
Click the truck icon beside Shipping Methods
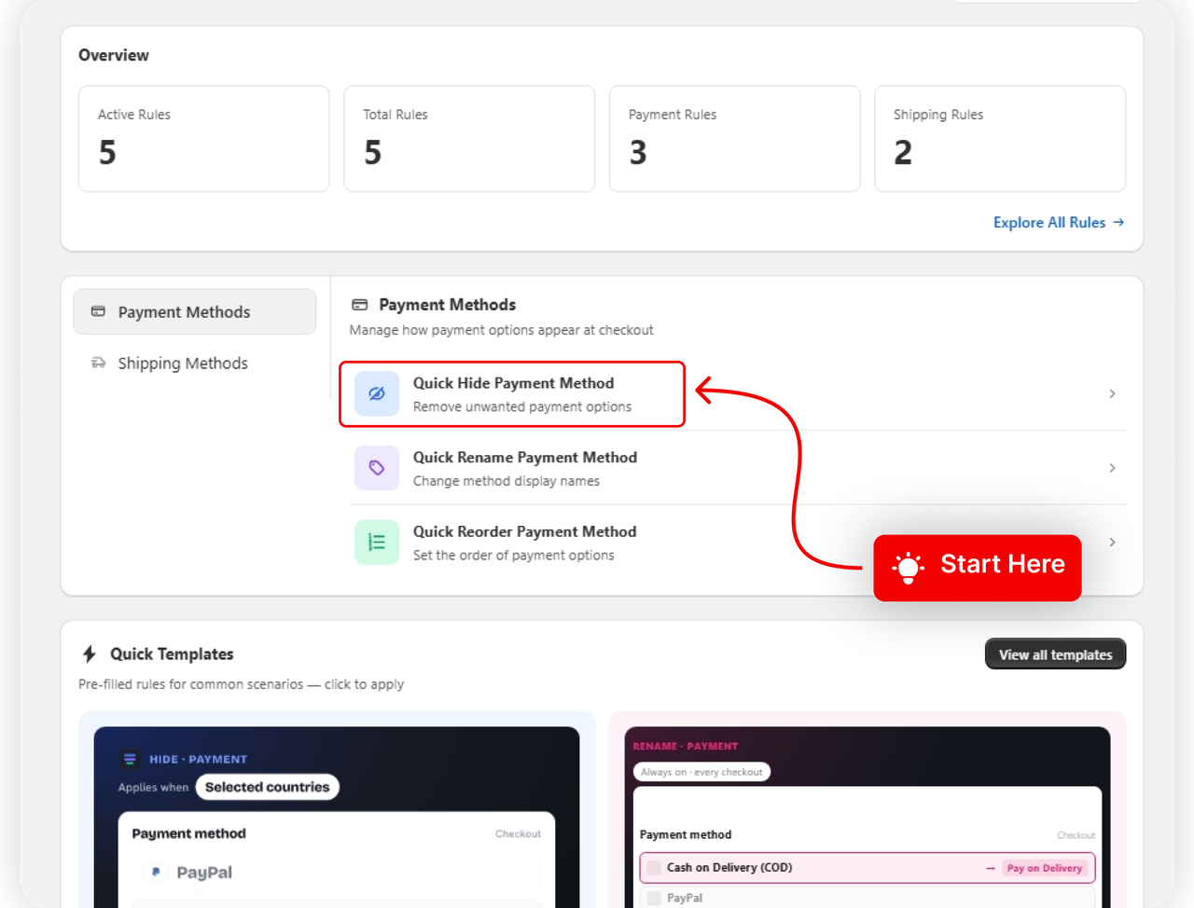[98, 363]
